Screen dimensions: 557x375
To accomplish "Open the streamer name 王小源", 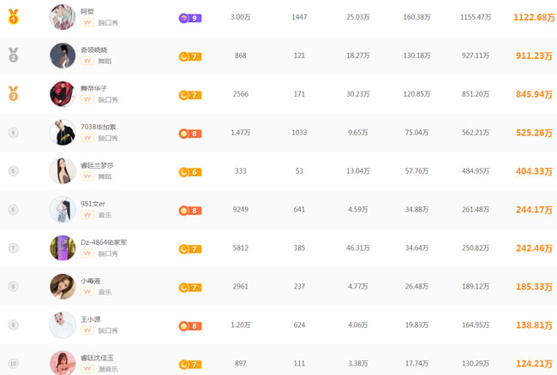I will coord(91,319).
